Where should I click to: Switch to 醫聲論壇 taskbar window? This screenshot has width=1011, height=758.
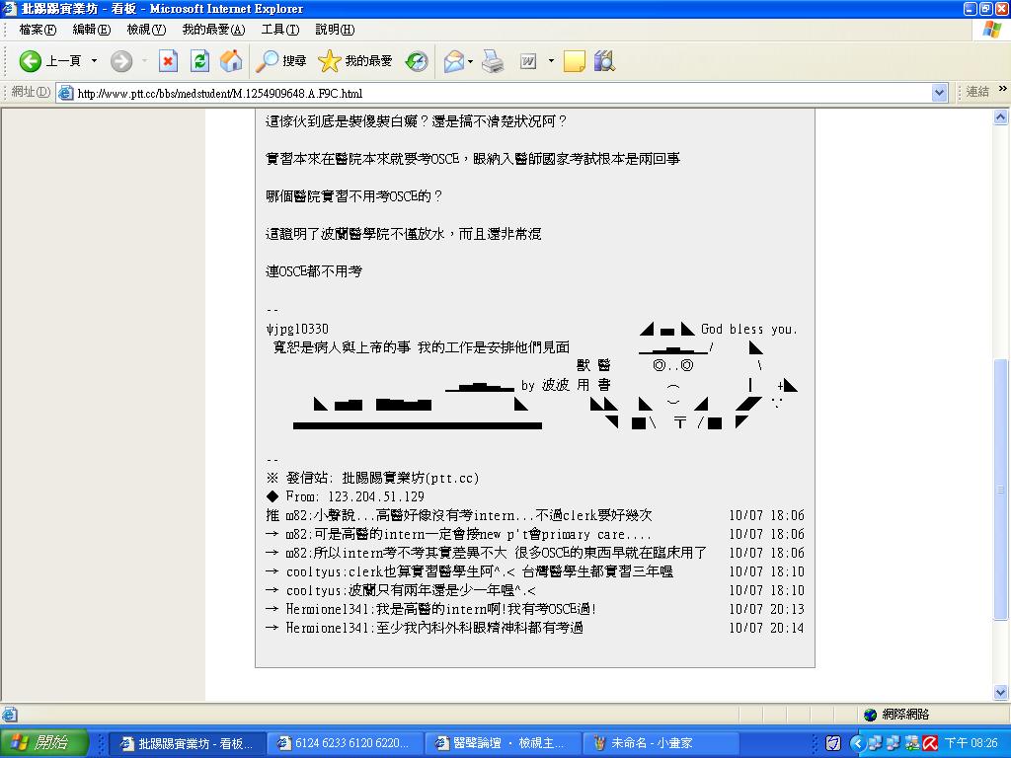(503, 743)
